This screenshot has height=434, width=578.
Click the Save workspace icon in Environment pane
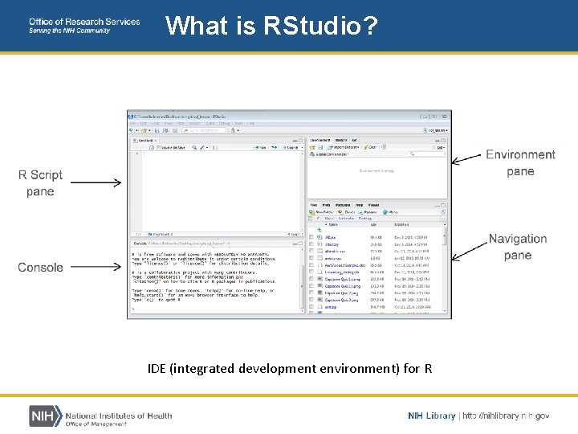click(x=320, y=147)
